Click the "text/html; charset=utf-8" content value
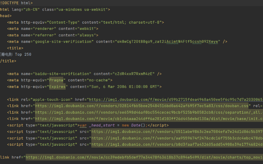The height and width of the screenshot is (164, 263). coord(131,23)
